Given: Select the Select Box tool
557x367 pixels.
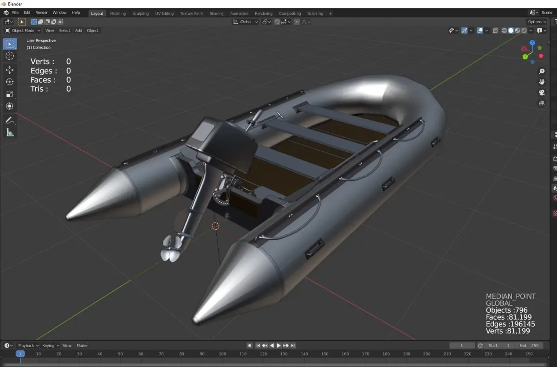Looking at the screenshot, I should (x=10, y=44).
